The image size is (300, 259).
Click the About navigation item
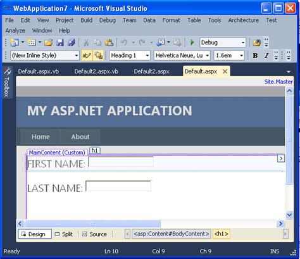pos(80,137)
